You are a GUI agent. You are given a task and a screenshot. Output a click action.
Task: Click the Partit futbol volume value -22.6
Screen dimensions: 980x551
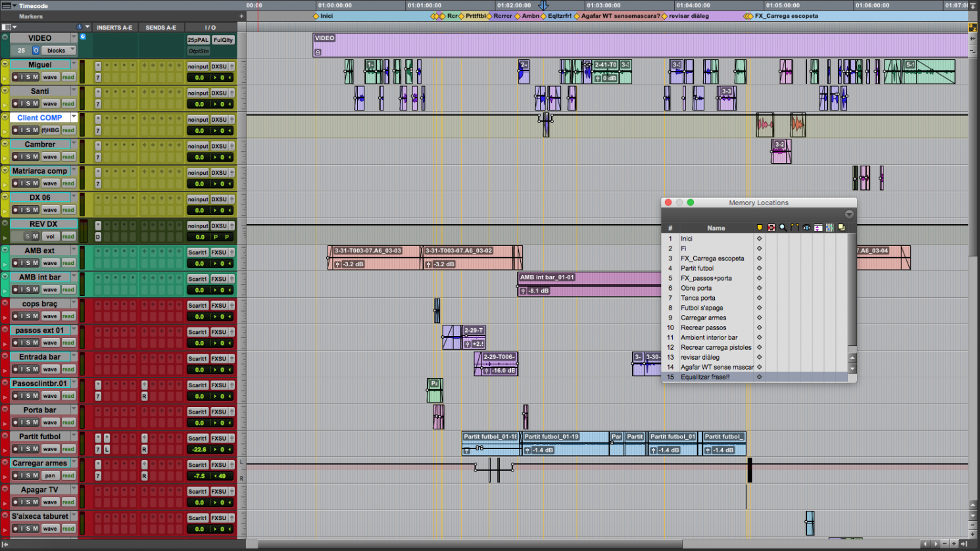[199, 450]
